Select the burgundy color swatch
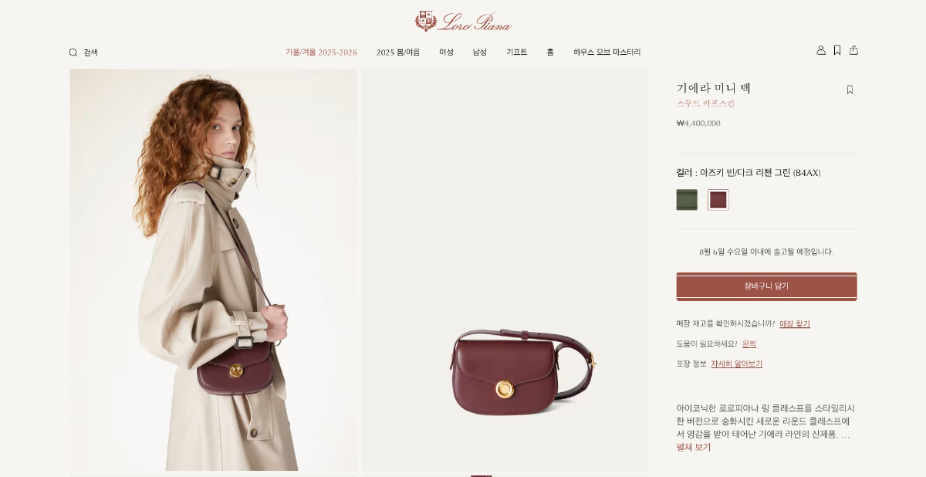 pos(718,200)
